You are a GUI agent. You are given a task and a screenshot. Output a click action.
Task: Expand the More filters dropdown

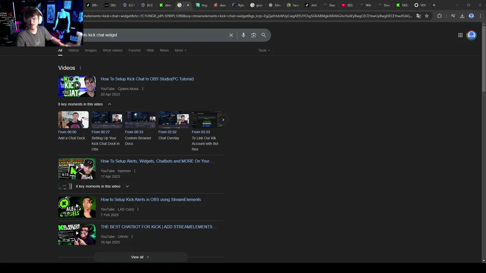180,50
